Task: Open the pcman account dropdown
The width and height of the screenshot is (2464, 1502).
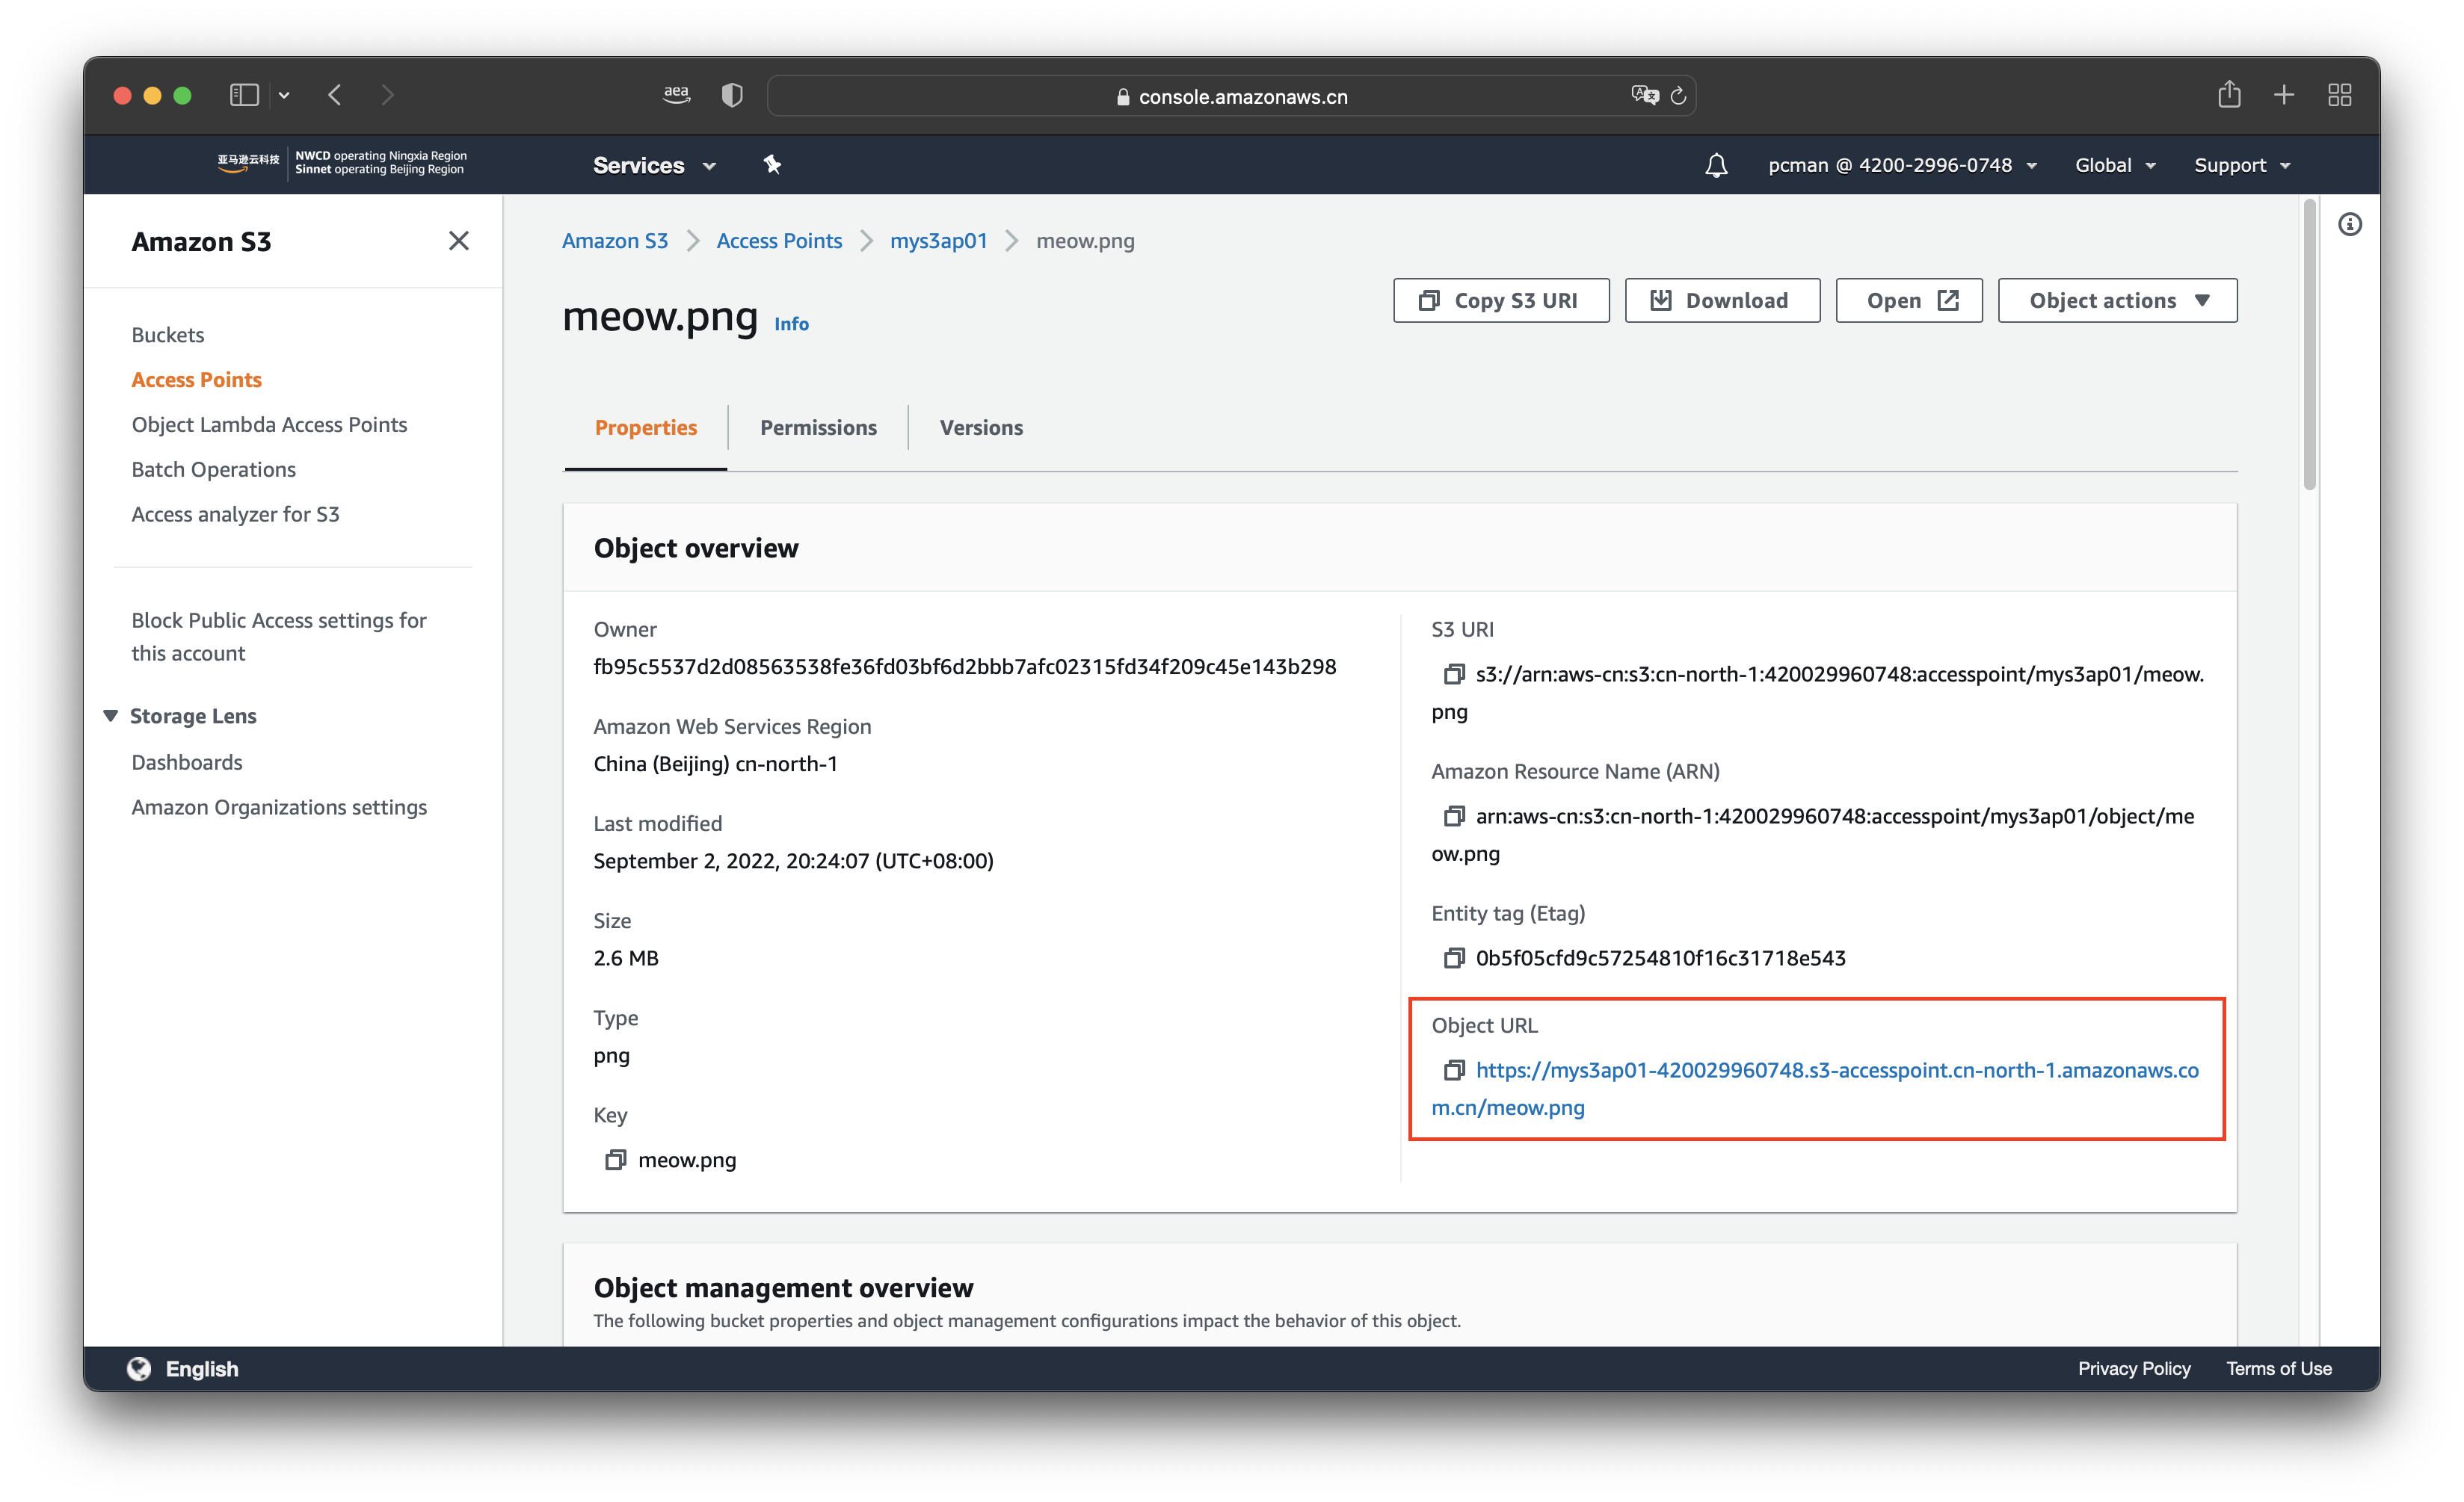Action: pos(1902,165)
